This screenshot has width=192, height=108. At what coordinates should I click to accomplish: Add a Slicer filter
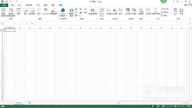click(128, 11)
